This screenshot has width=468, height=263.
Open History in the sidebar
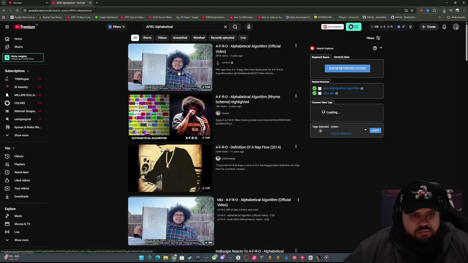click(23, 156)
